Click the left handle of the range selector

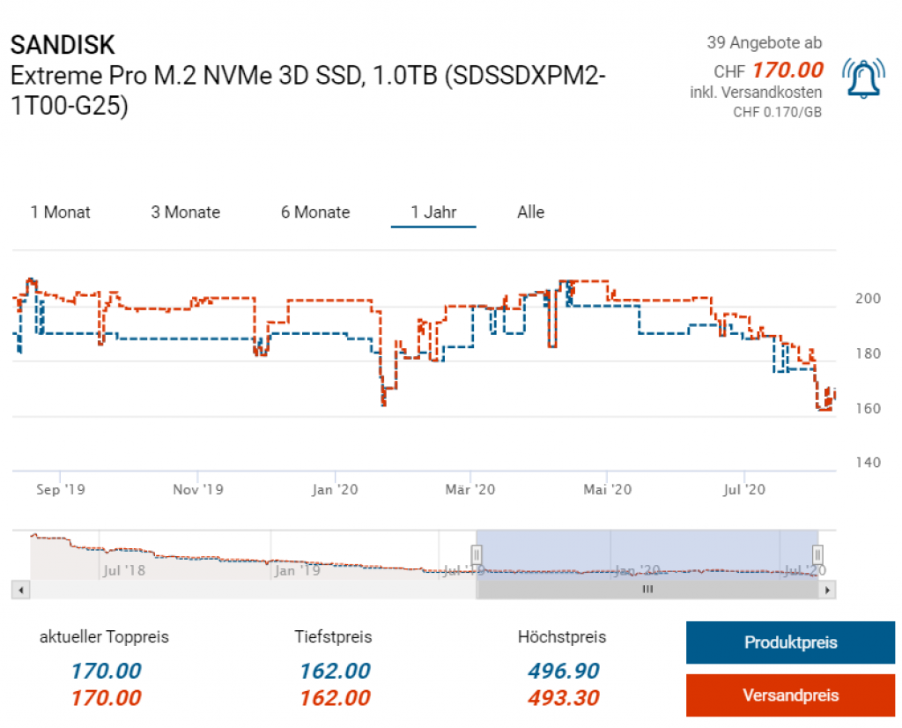(477, 554)
